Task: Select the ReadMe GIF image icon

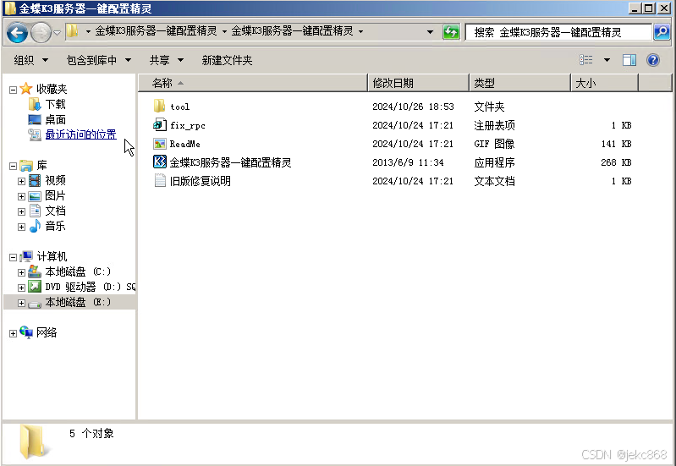Action: coord(160,144)
